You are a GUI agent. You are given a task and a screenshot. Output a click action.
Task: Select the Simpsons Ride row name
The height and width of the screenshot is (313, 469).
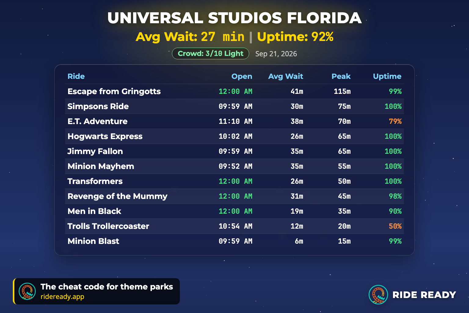click(98, 106)
